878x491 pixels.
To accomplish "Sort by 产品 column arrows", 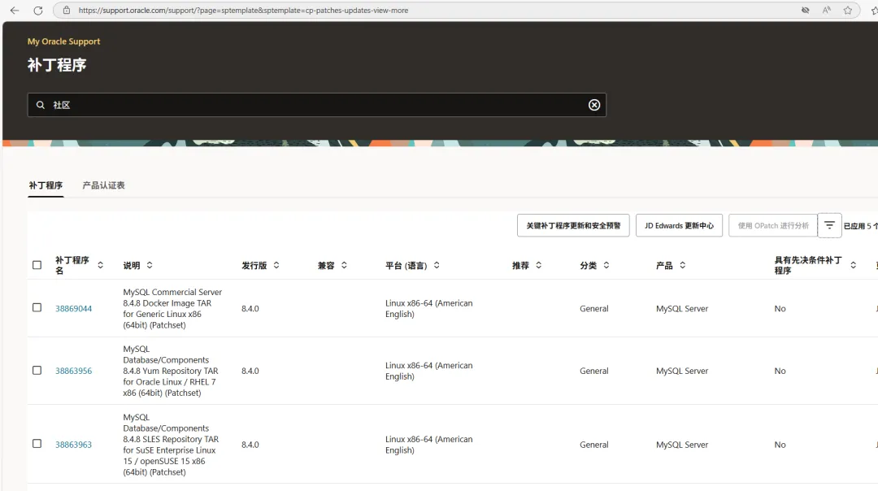I will pos(682,265).
